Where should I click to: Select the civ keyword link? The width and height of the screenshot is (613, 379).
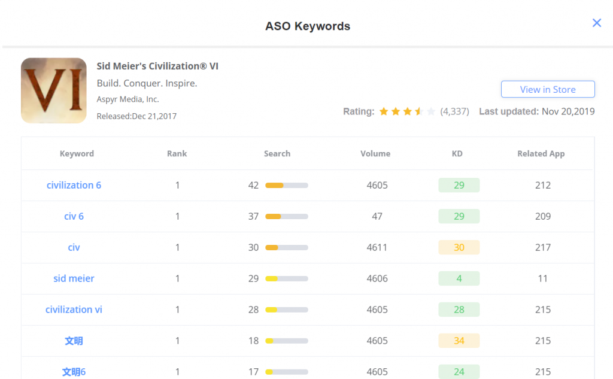tap(74, 247)
